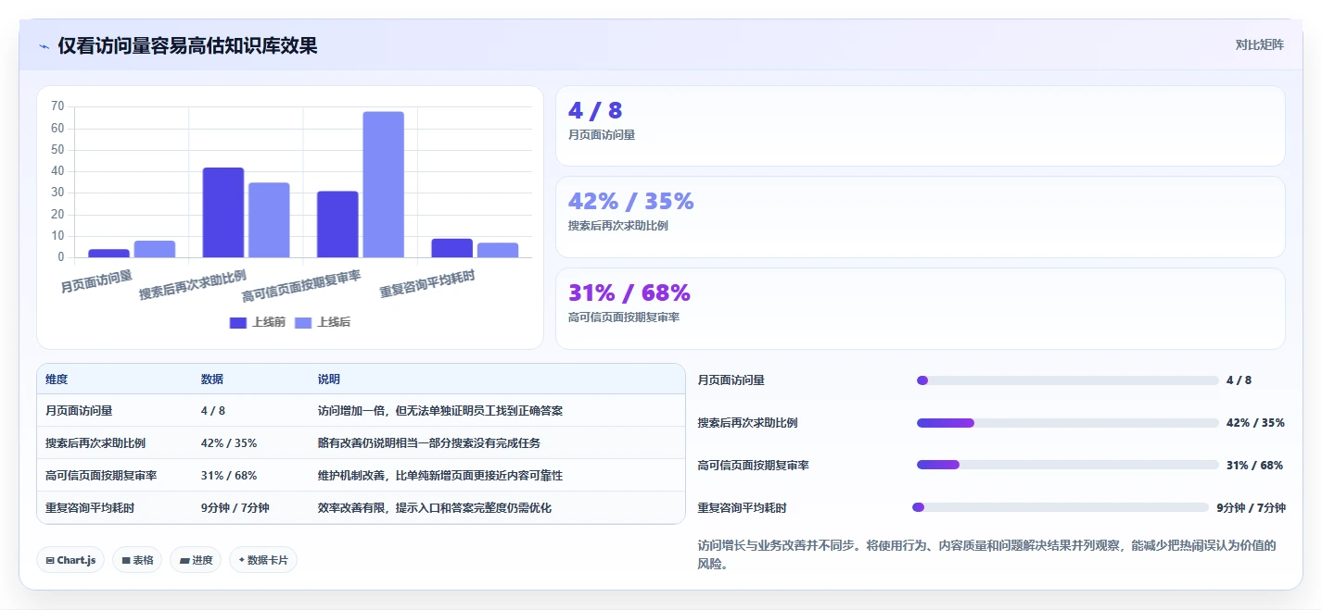Click the icon inside the Chart.js chip
The width and height of the screenshot is (1322, 610).
coord(50,561)
